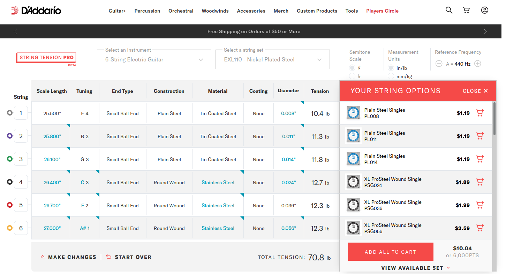Change string 3 scale length 26.100"
Viewport: 506px width, 274px height.
click(x=52, y=160)
